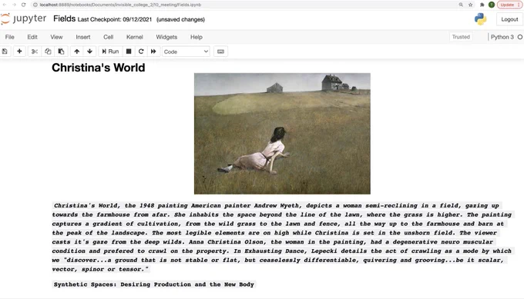Click the kernel idle status circle
The height and width of the screenshot is (299, 524).
pos(520,37)
